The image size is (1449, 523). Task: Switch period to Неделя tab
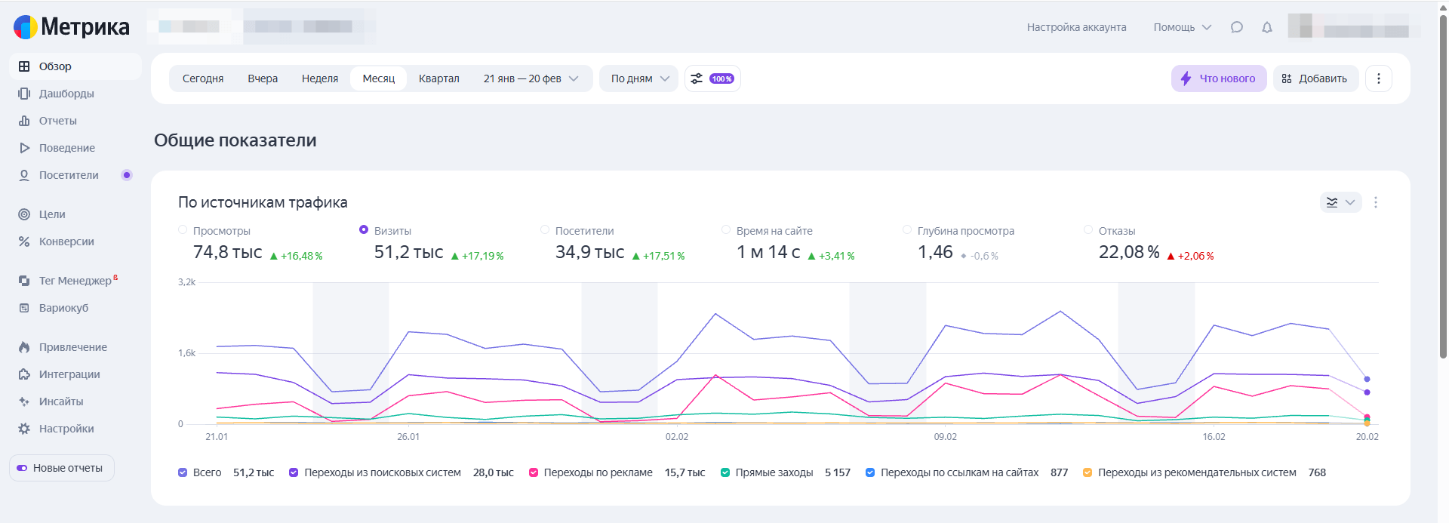point(320,78)
